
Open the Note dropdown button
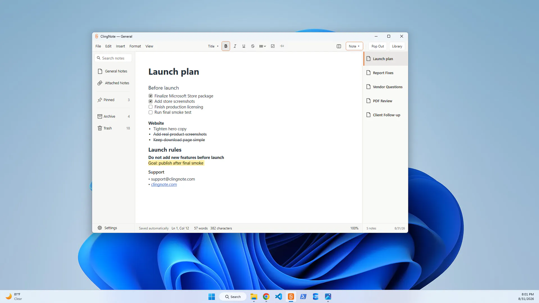pyautogui.click(x=354, y=46)
